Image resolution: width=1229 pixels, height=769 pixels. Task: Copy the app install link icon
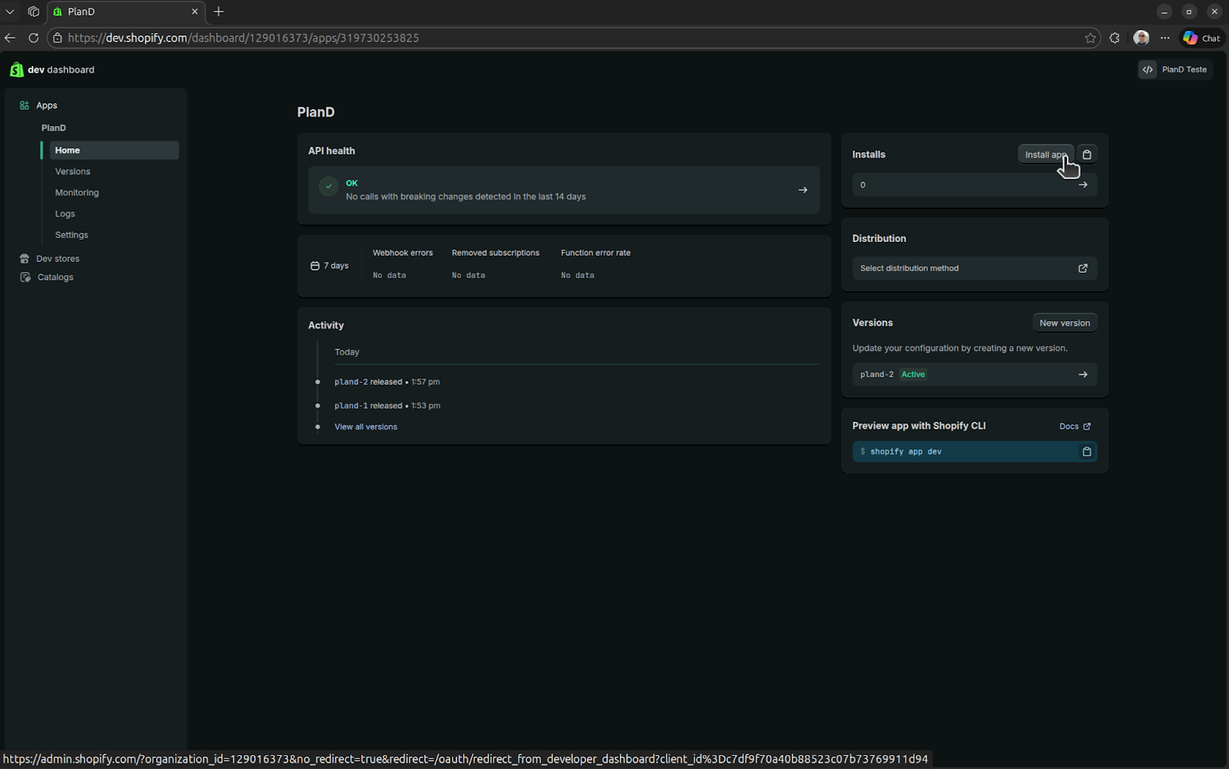(1087, 154)
